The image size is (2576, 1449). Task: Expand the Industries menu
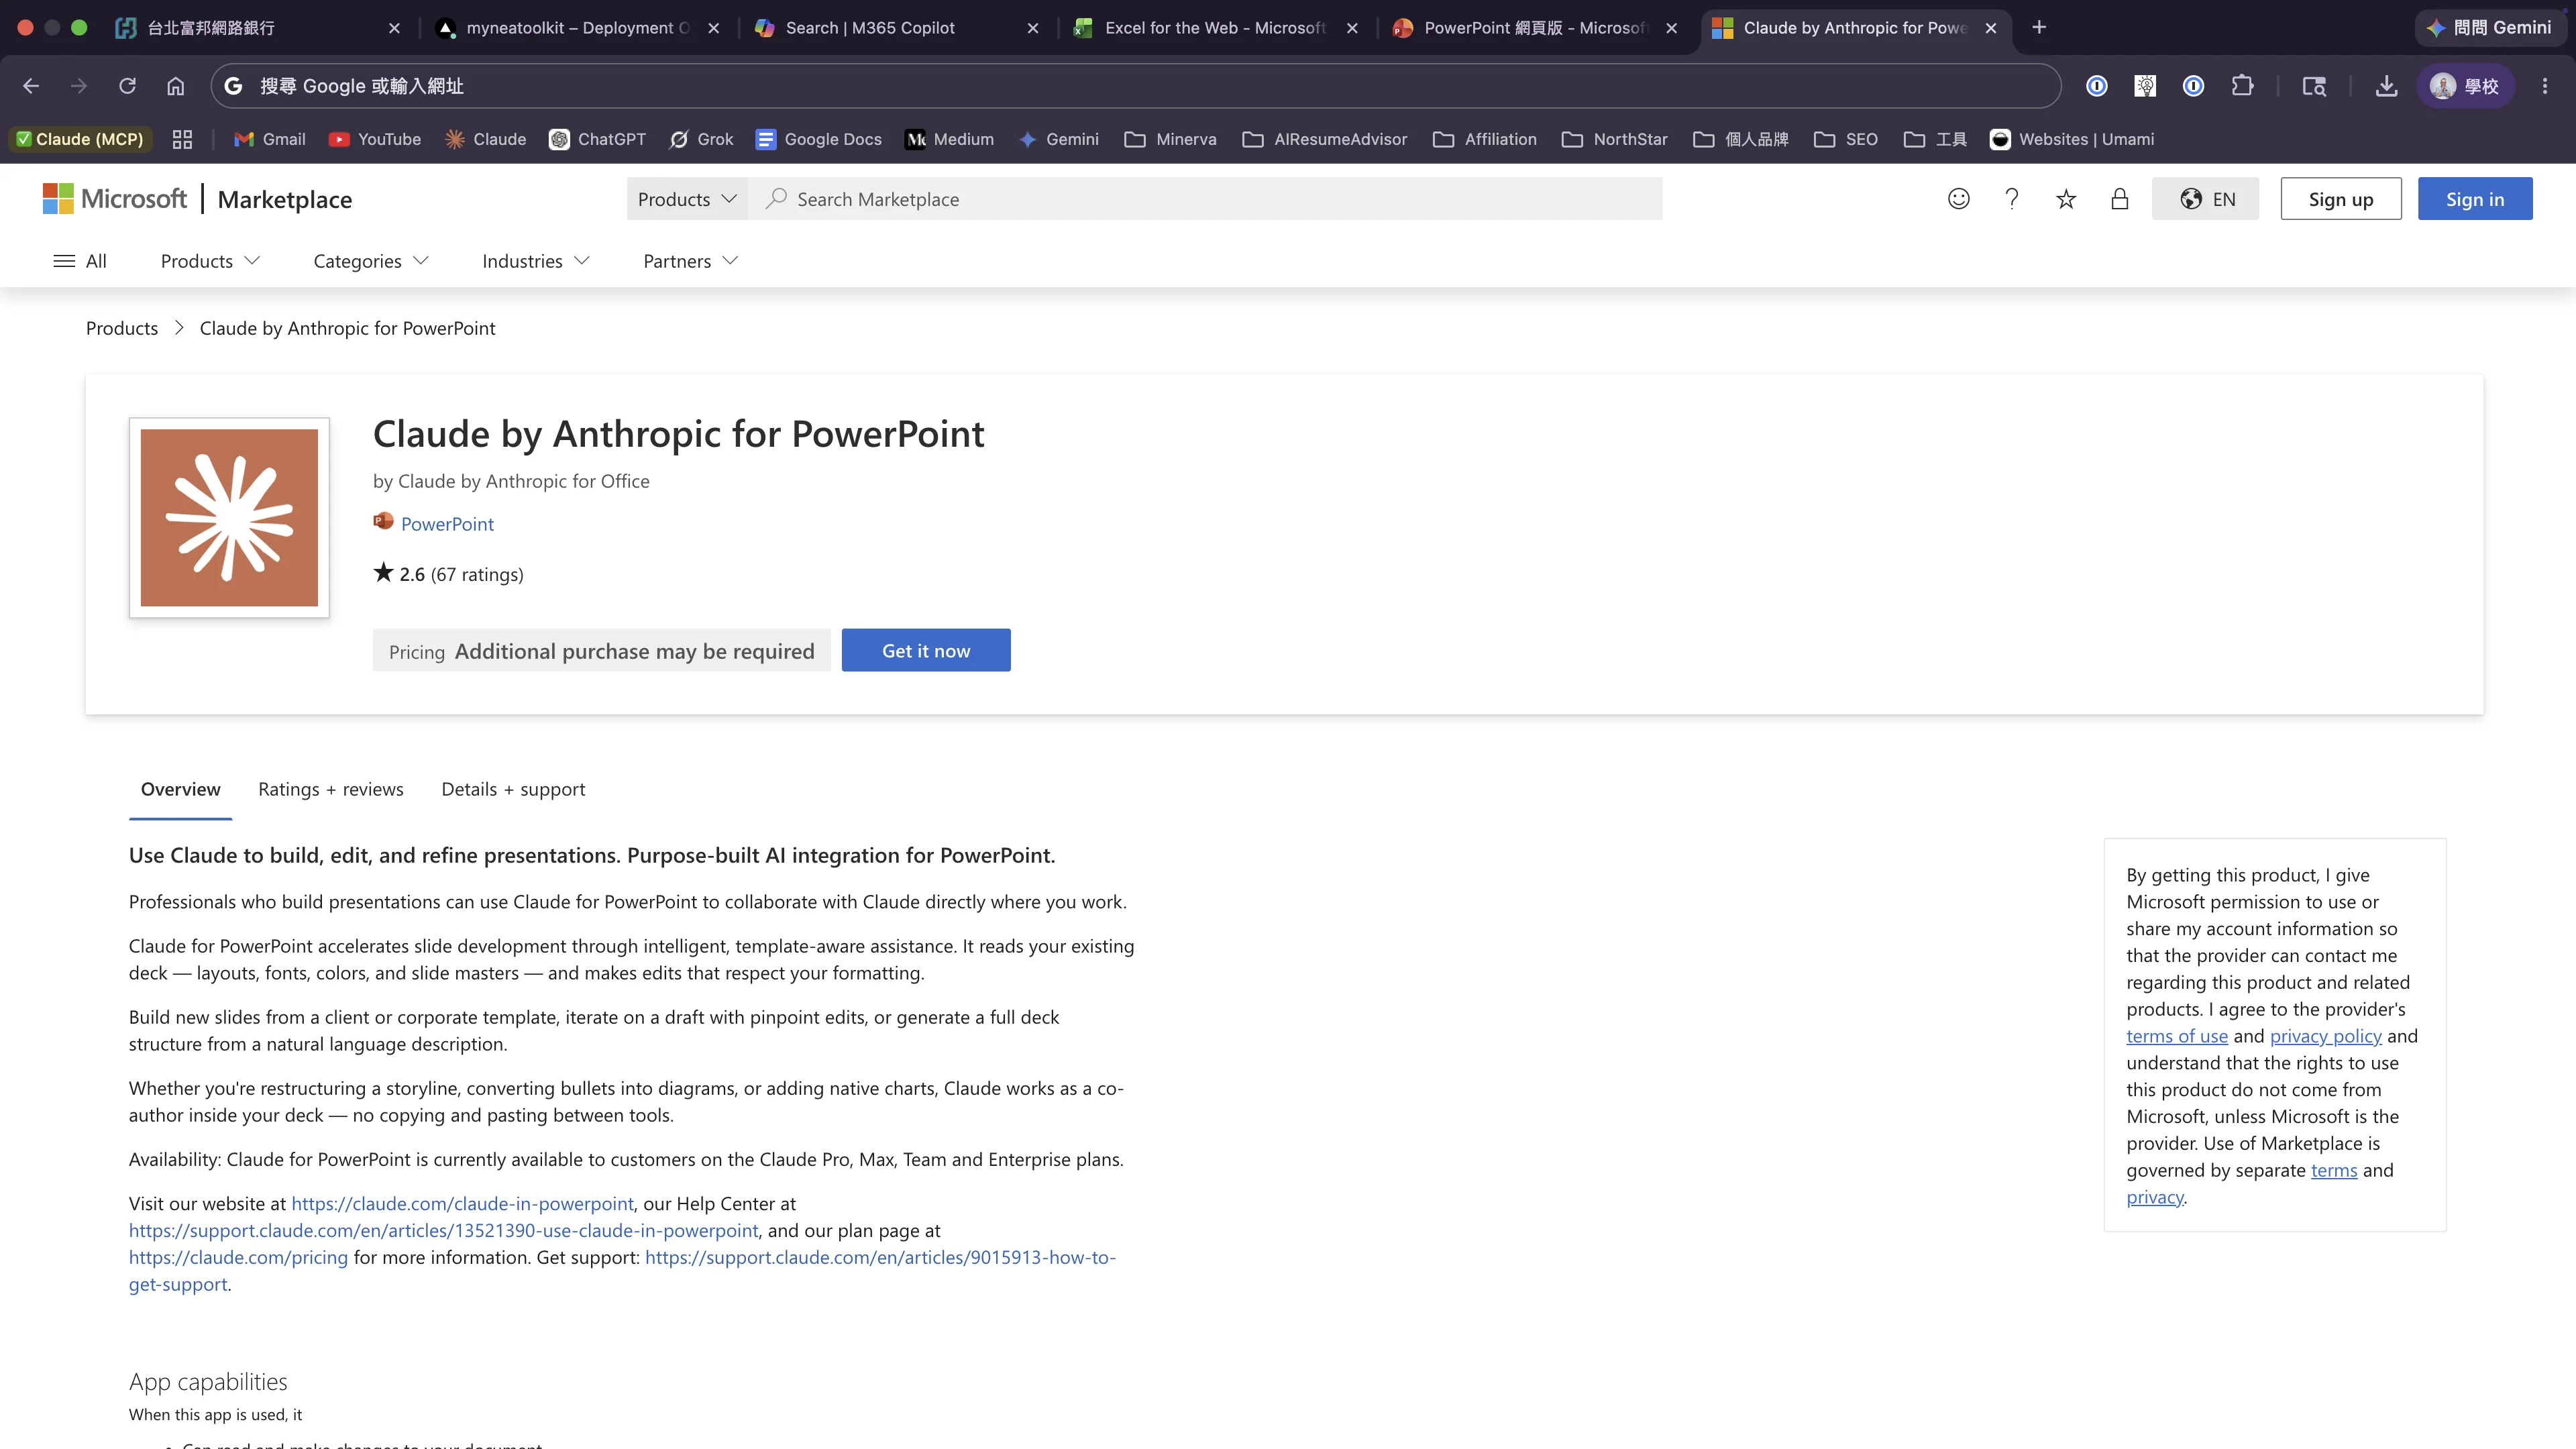click(536, 261)
